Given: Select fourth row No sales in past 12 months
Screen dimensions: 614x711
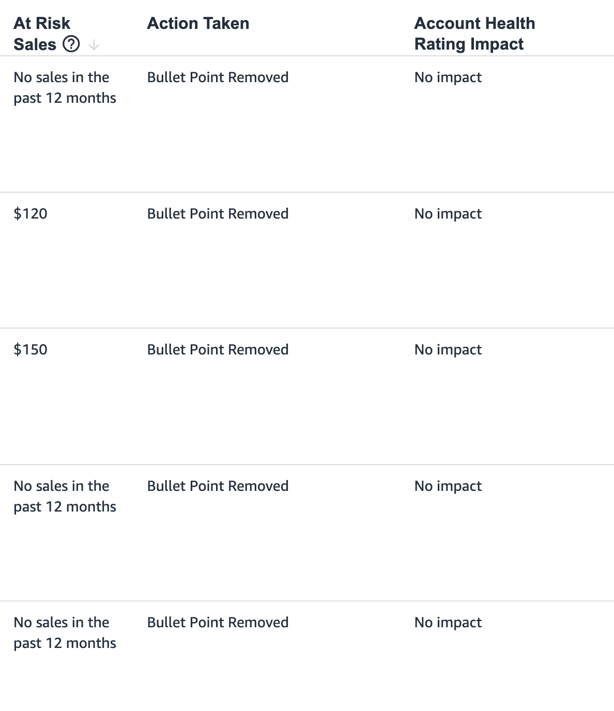Looking at the screenshot, I should pos(65,496).
